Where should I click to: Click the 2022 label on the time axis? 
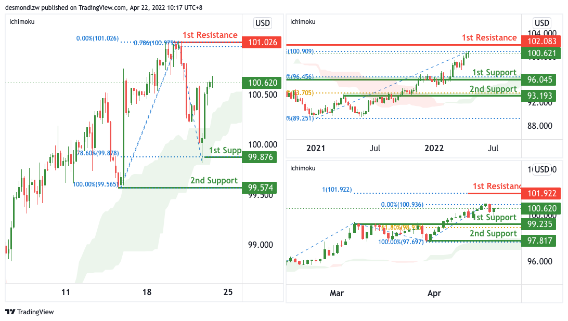434,148
